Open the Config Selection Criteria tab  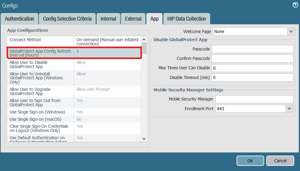point(67,19)
